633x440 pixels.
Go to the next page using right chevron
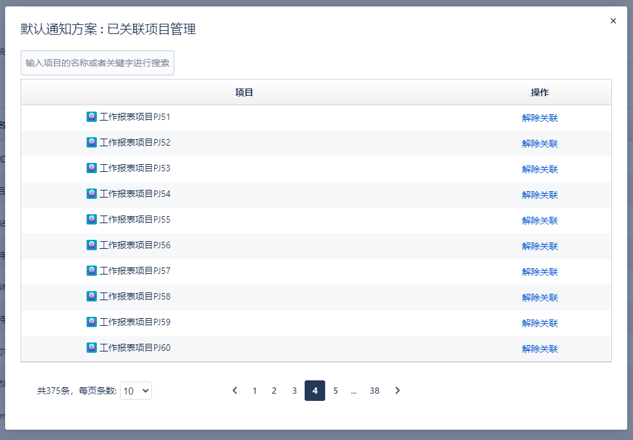point(398,391)
